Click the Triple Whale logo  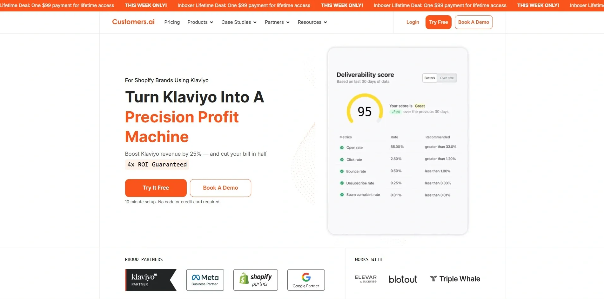(455, 279)
